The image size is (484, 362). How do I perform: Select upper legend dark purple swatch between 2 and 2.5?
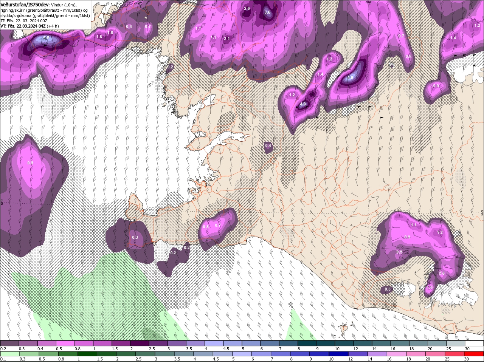[140, 343]
